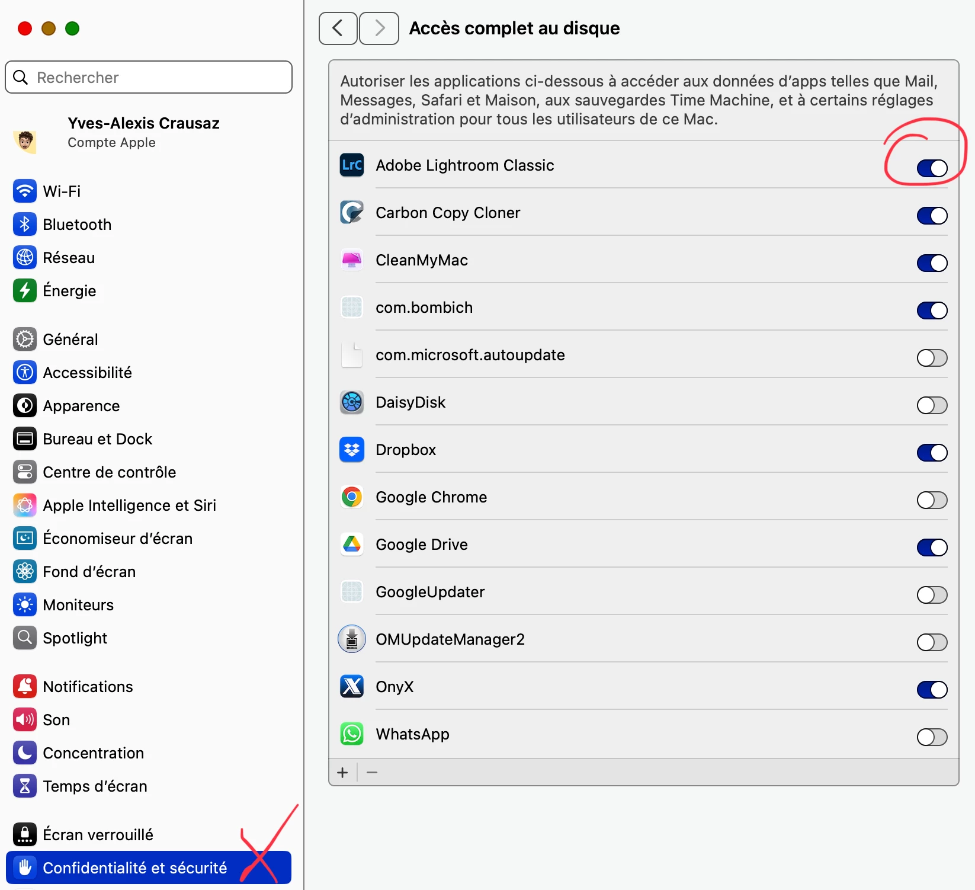Viewport: 975px width, 890px height.
Task: Open Apple Intelligence et Siri icon
Action: (25, 505)
